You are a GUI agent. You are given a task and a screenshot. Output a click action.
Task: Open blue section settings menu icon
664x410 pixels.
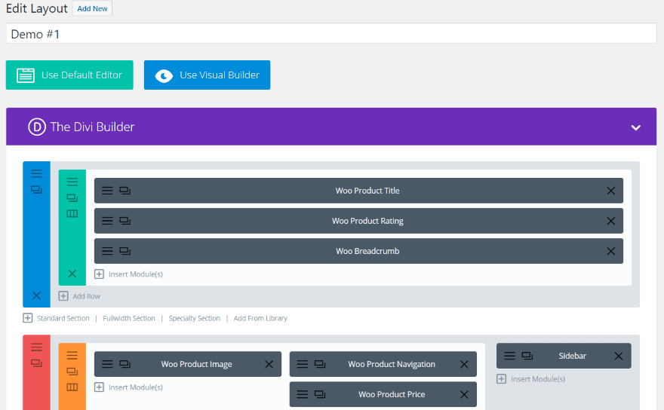pos(36,173)
